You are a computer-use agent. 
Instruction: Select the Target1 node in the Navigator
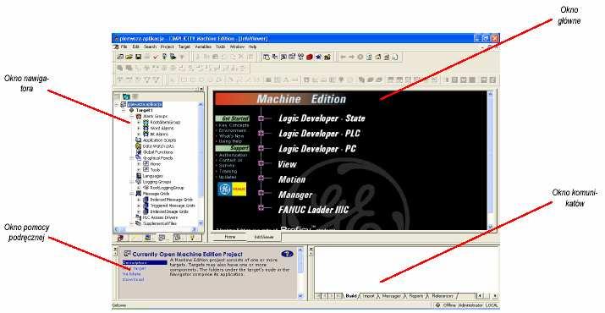click(145, 110)
